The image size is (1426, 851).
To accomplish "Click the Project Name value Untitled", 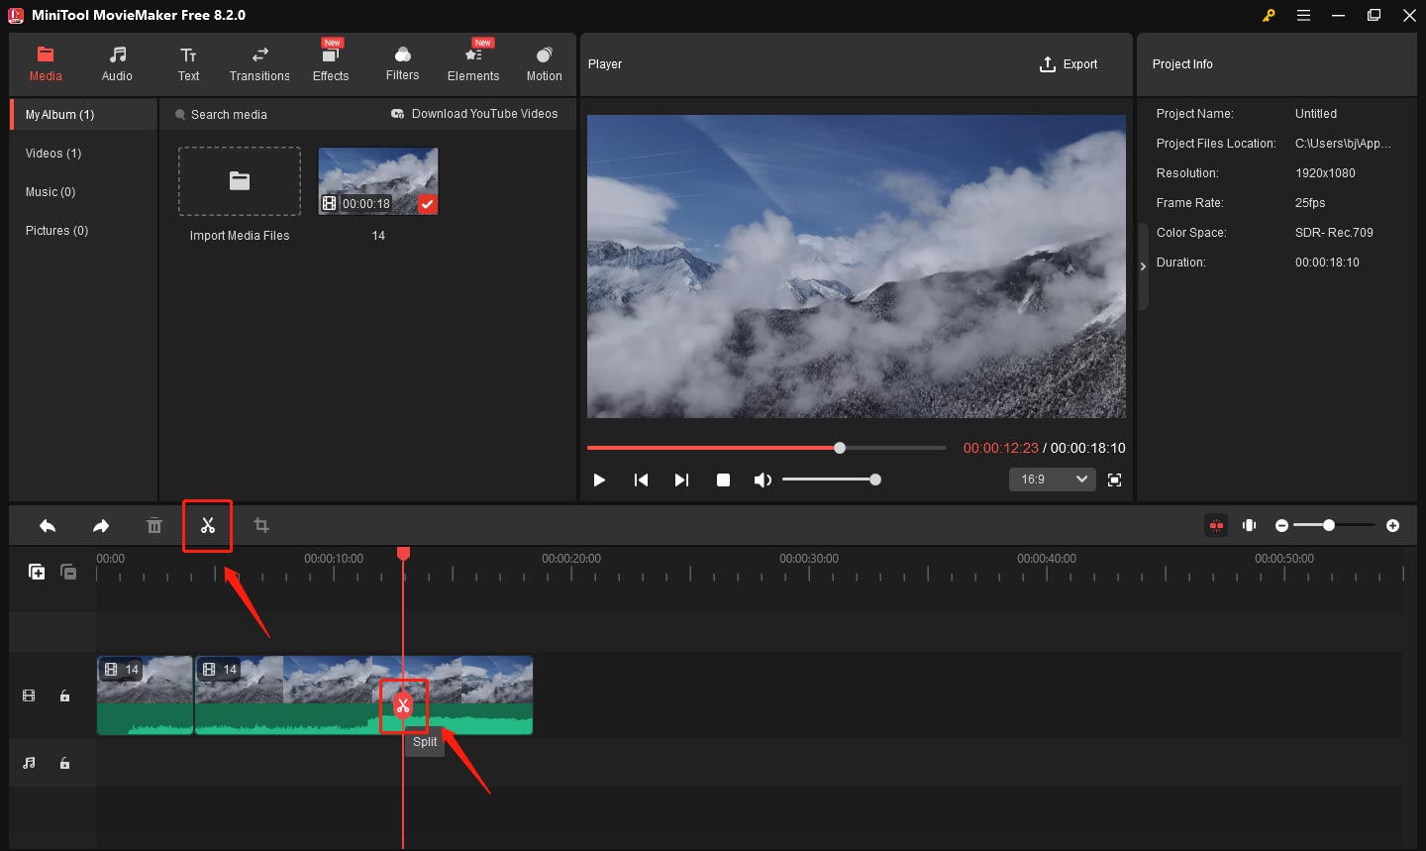I will click(x=1316, y=114).
